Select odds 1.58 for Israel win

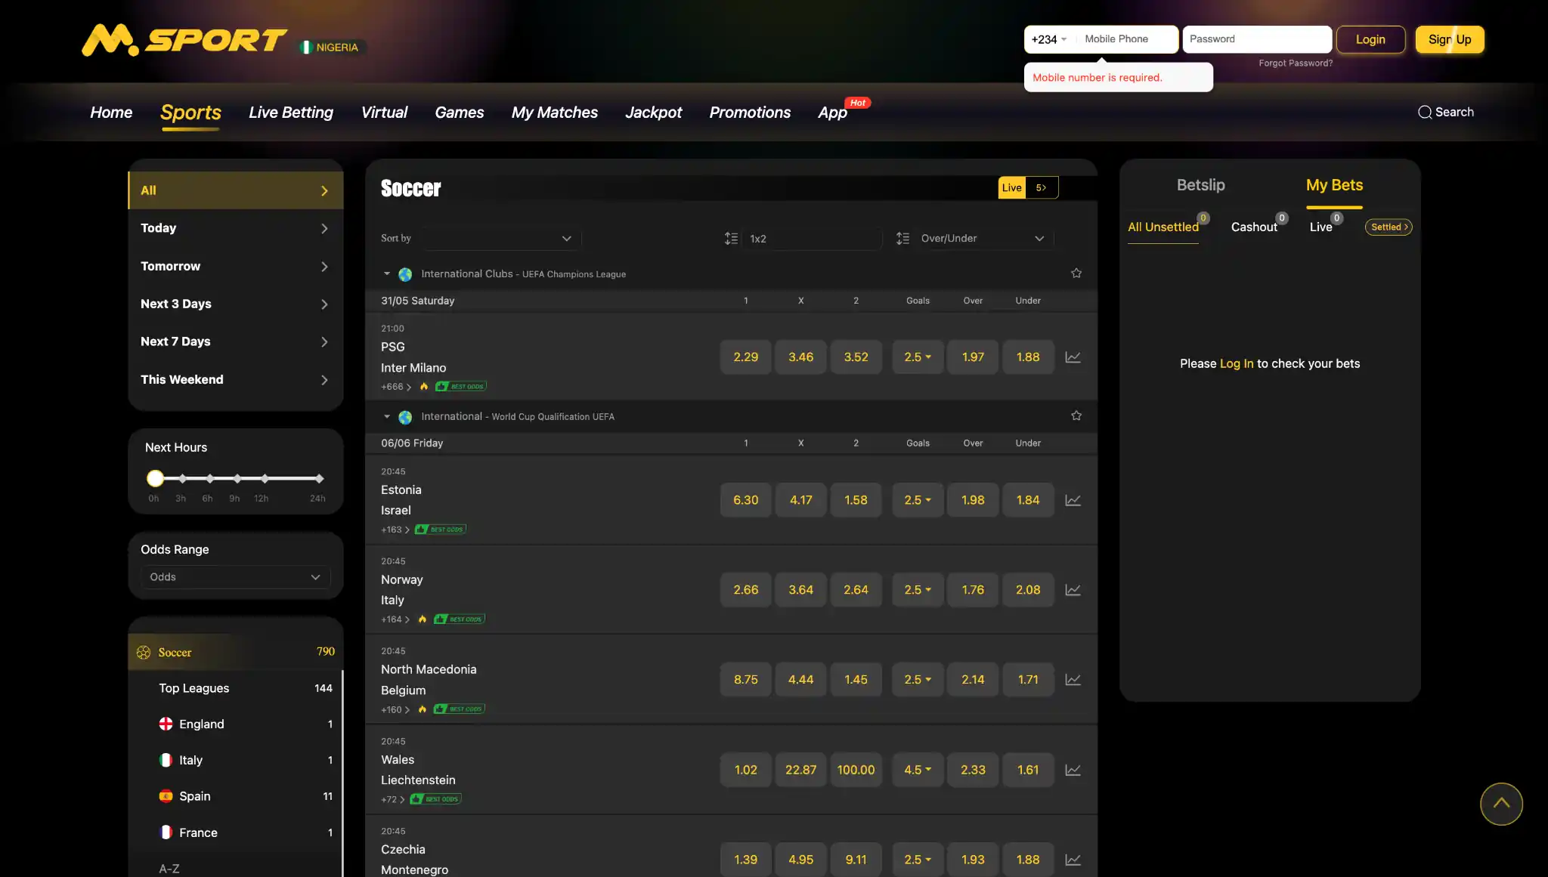(x=856, y=500)
